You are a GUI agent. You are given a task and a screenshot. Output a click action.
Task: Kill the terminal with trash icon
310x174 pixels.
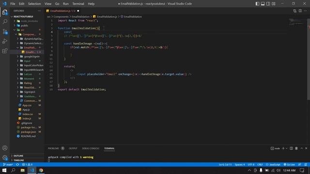pyautogui.click(x=296, y=148)
